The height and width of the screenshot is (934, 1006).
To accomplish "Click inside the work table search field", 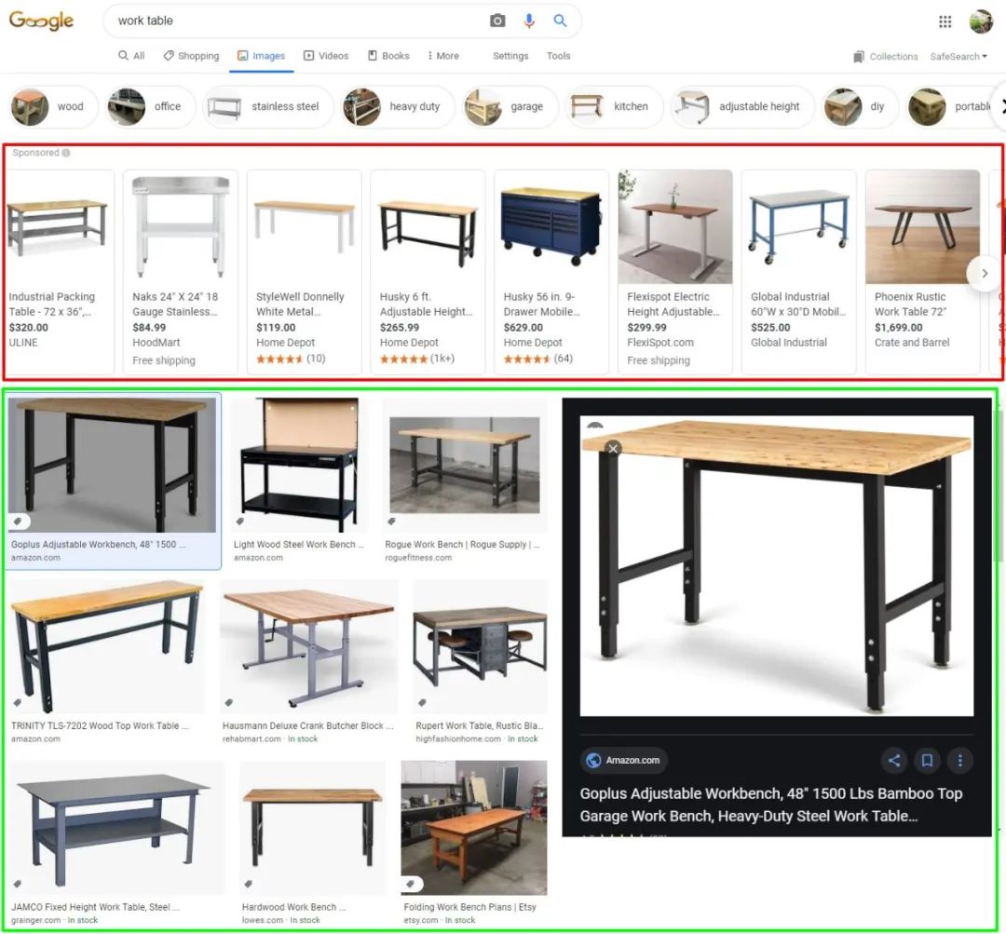I will tap(295, 20).
